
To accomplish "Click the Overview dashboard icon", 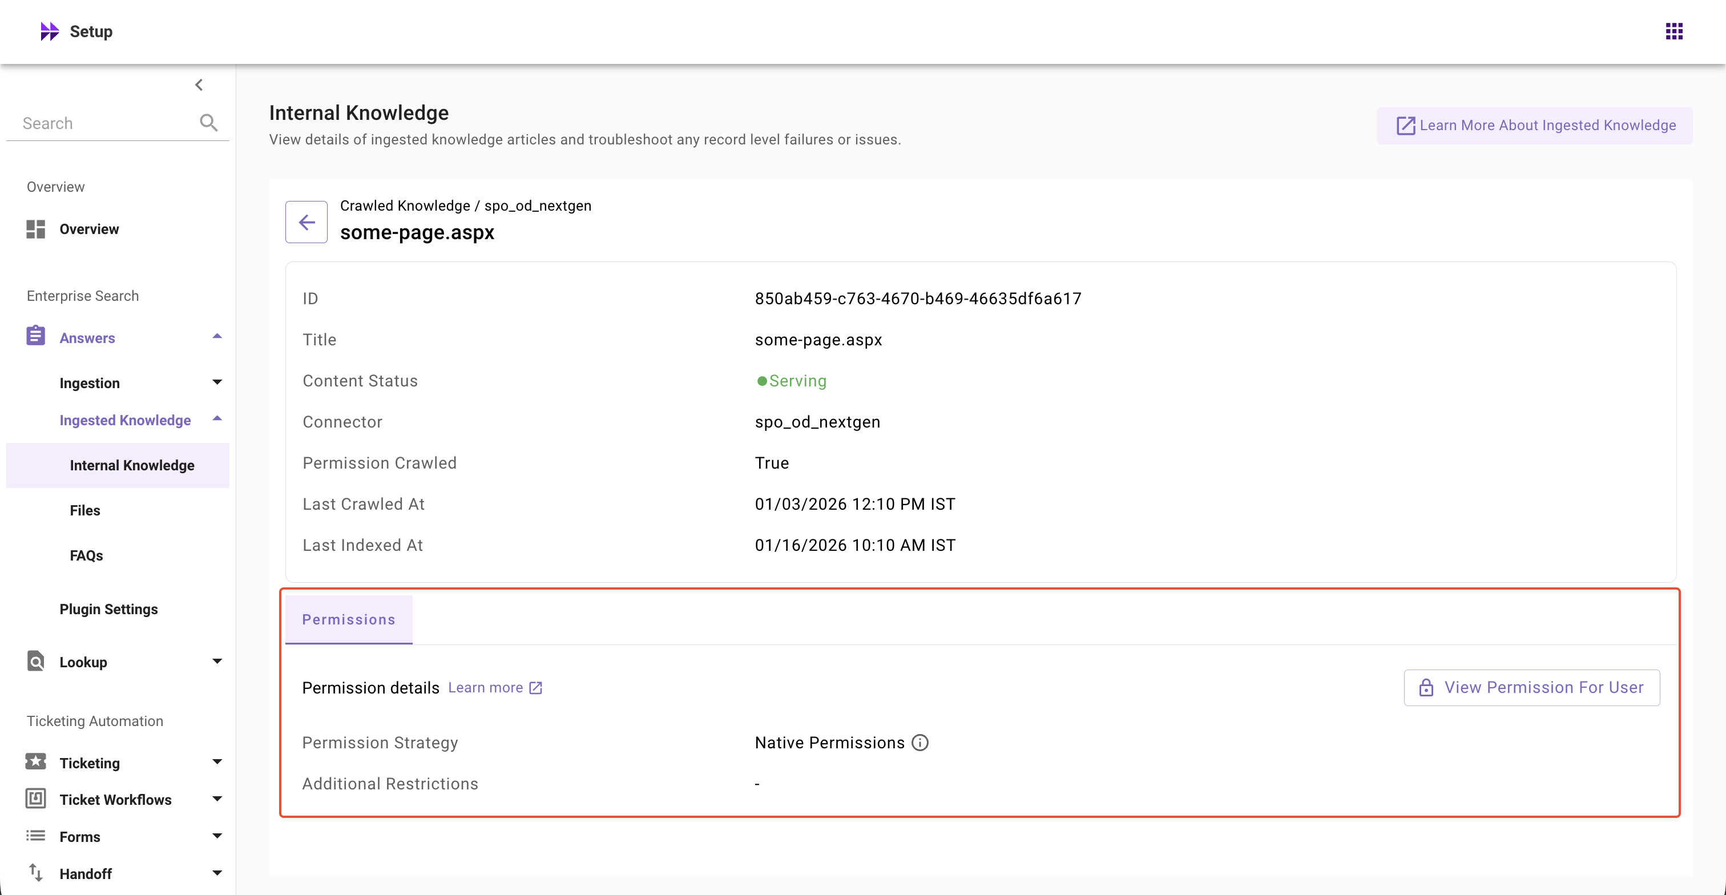I will click(35, 229).
